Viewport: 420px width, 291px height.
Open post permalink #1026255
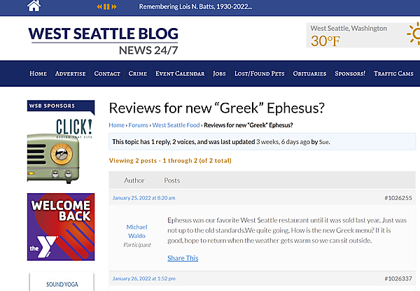(x=398, y=198)
